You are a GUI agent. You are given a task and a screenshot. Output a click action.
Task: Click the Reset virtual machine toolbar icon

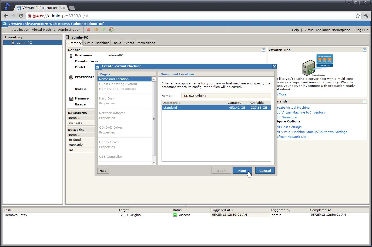click(111, 29)
